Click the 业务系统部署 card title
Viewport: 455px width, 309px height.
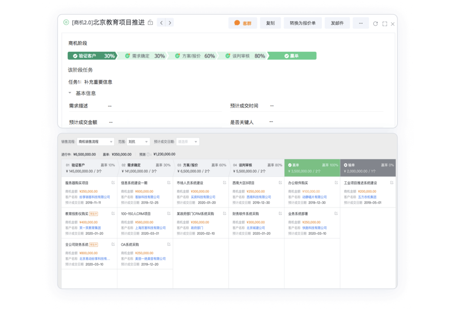click(x=298, y=214)
